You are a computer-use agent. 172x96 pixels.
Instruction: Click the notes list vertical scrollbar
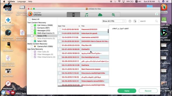click(x=108, y=31)
